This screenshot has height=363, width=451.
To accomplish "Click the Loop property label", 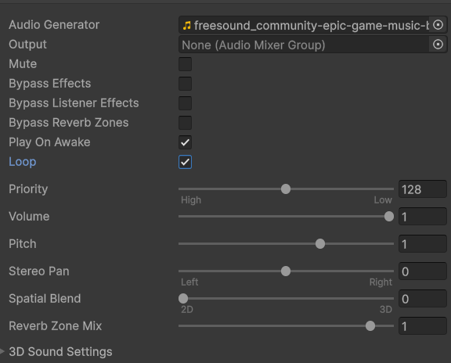I will pyautogui.click(x=23, y=161).
